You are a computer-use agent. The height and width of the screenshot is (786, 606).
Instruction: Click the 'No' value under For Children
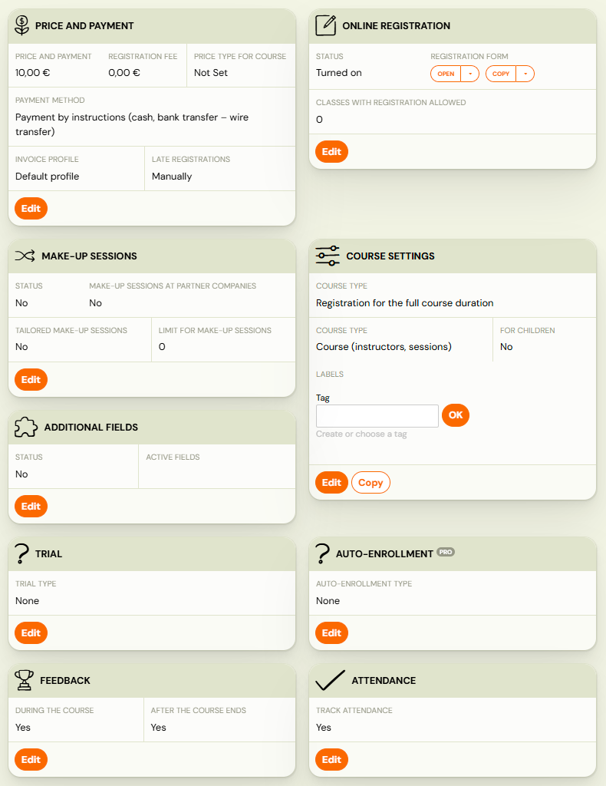click(x=506, y=347)
